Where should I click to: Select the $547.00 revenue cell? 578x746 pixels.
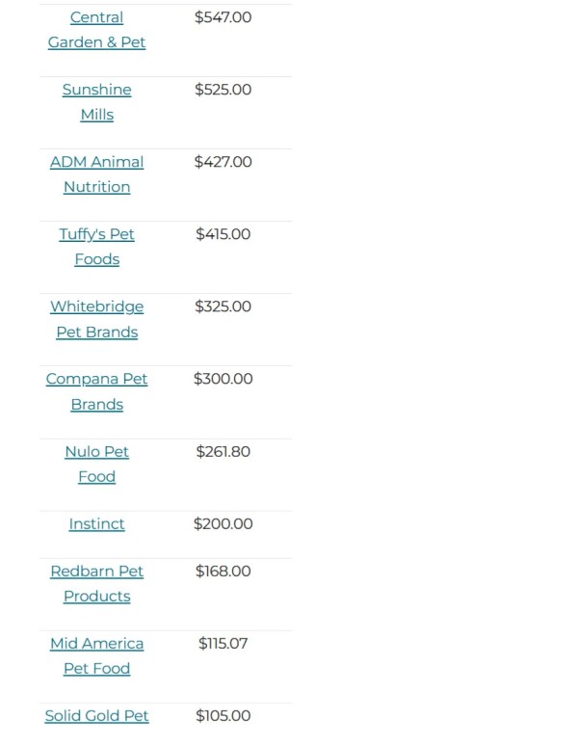click(x=223, y=17)
